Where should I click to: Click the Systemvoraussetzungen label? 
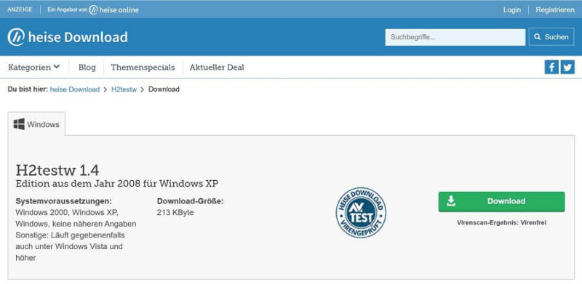(x=64, y=201)
